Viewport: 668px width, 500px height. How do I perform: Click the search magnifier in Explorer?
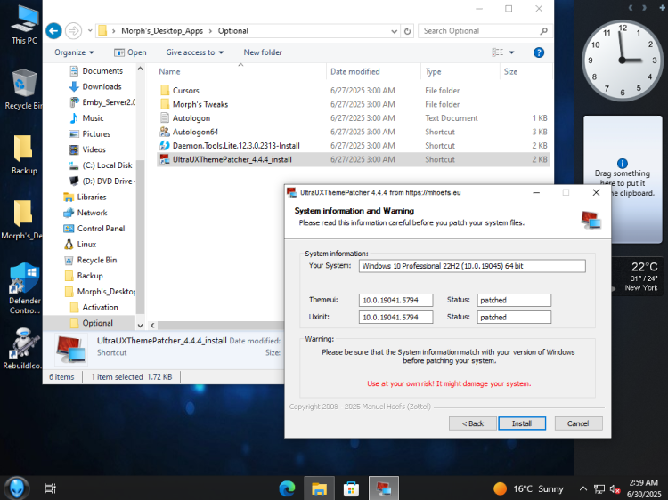pos(543,31)
